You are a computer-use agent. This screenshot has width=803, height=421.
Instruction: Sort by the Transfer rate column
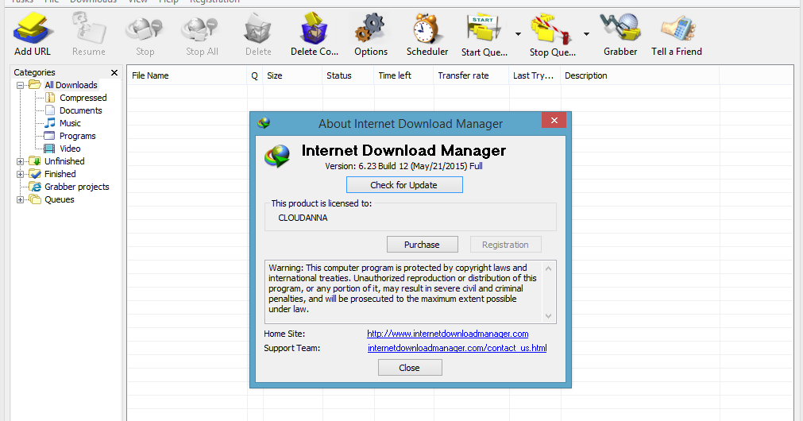click(471, 75)
